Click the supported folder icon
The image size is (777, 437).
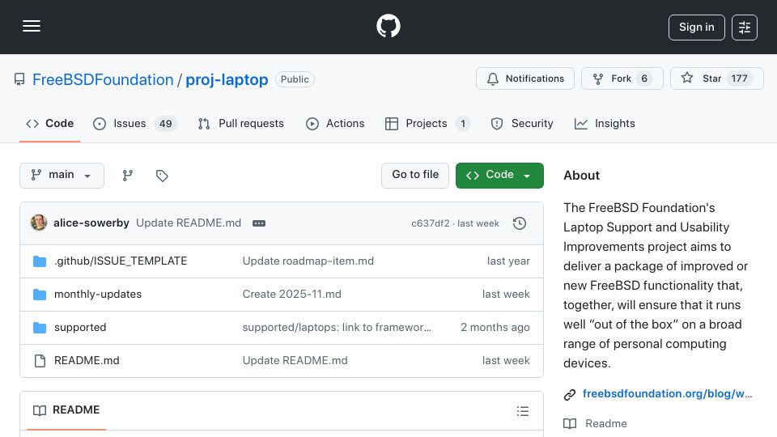tap(40, 328)
